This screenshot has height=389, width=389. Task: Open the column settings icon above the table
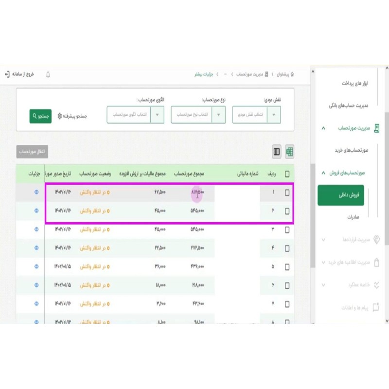coord(277,152)
